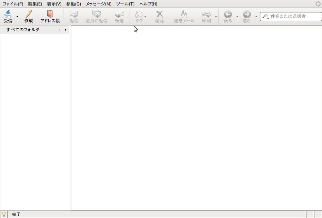Click the タグ (Tag) icon
This screenshot has height=218, width=322.
139,14
